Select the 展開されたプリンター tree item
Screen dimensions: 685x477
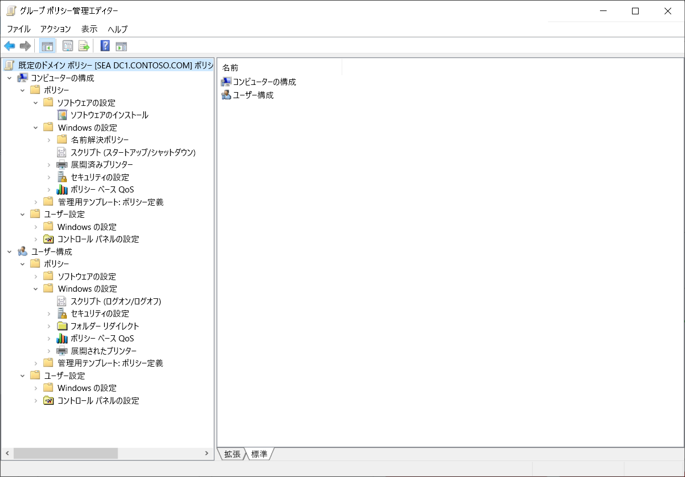click(x=103, y=351)
